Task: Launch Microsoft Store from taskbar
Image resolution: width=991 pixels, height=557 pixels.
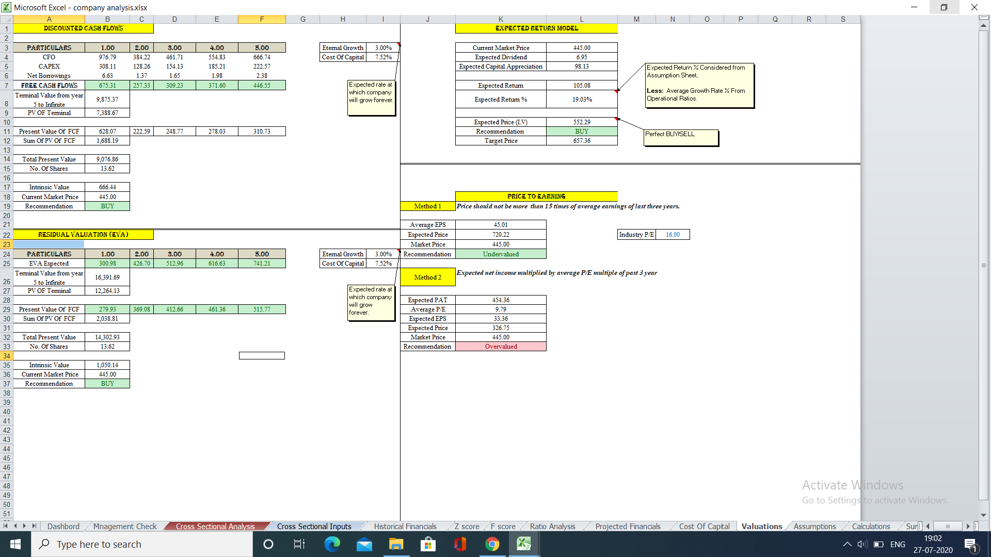Action: 428,544
